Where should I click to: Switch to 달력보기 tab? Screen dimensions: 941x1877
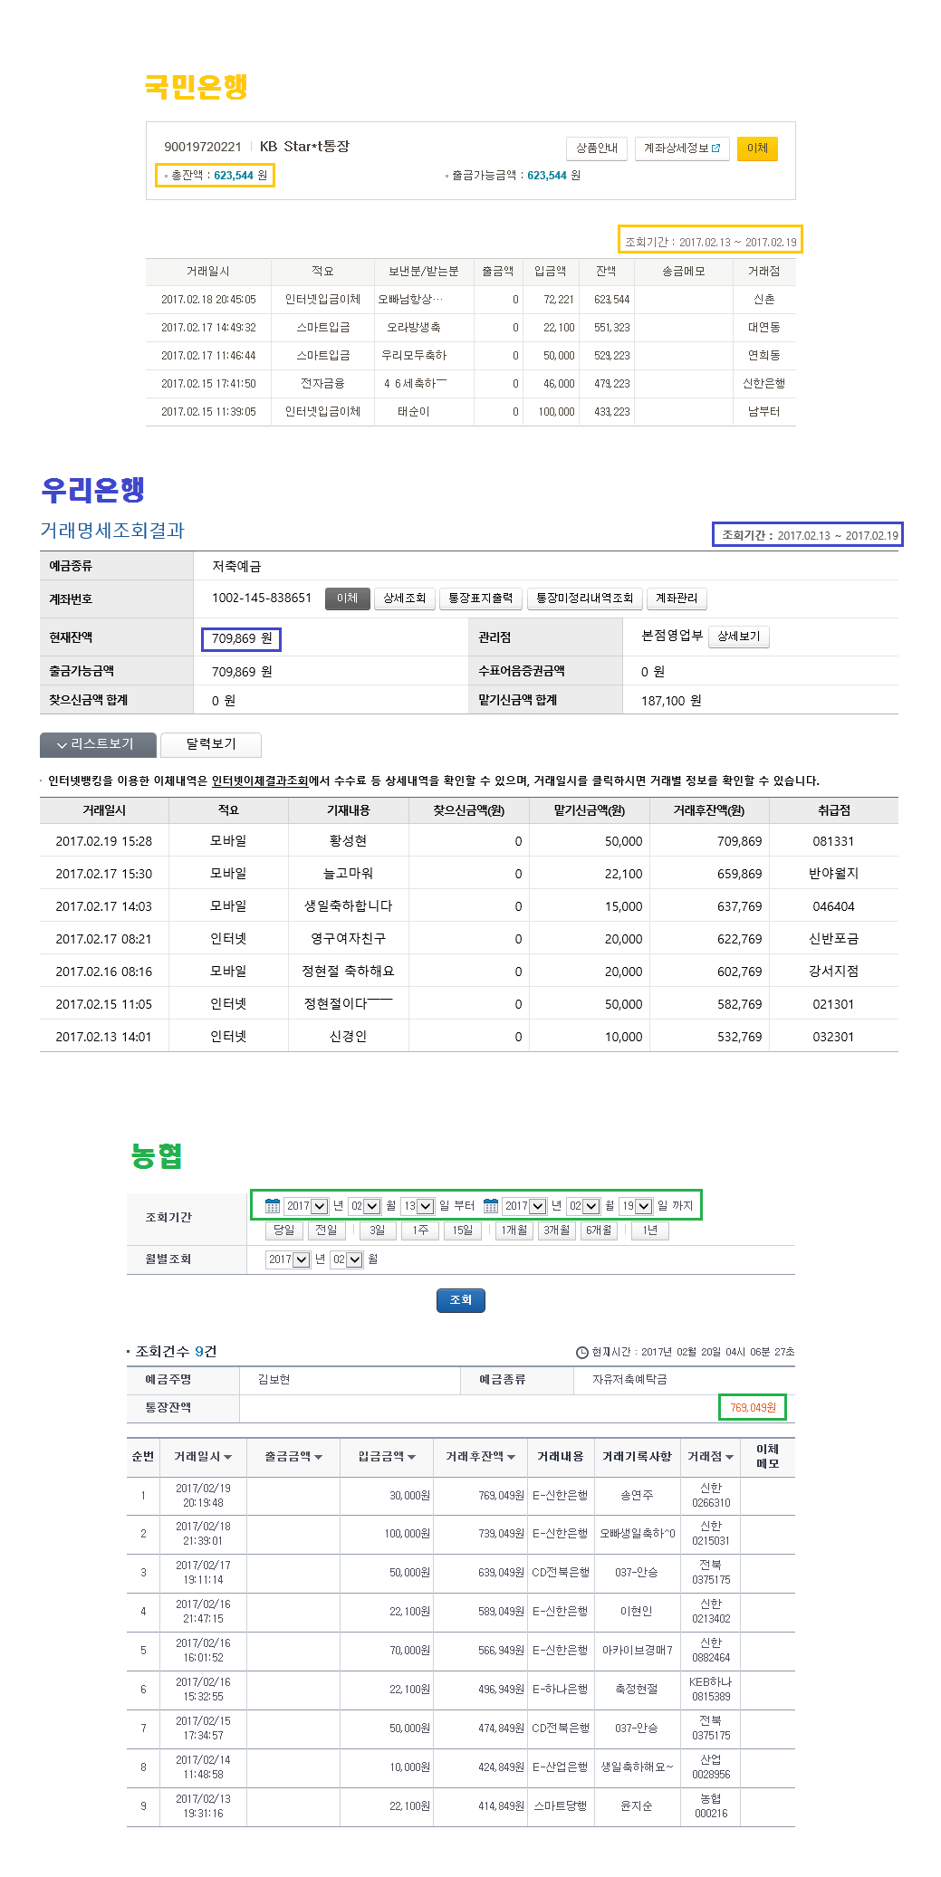click(211, 744)
